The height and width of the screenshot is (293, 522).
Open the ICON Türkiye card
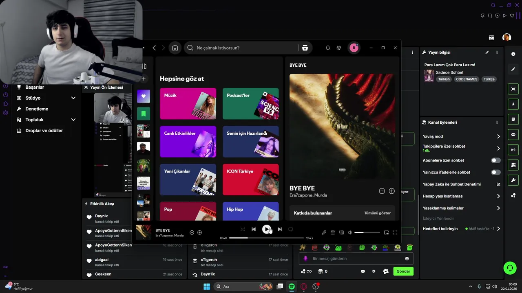[251, 179]
